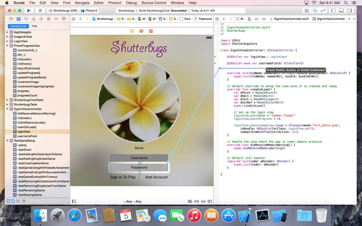Viewport: 362px width, 226px height.
Task: Open the Product menu
Action: (x=115, y=3)
